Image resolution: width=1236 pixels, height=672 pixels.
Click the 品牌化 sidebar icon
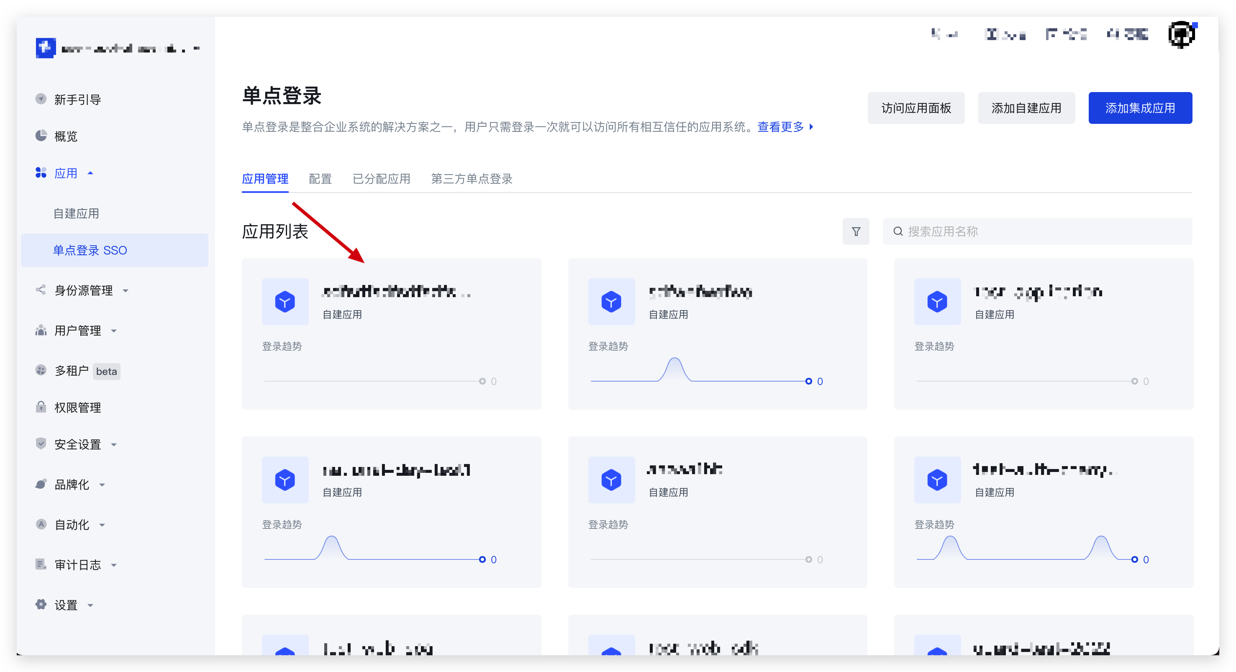click(x=41, y=484)
